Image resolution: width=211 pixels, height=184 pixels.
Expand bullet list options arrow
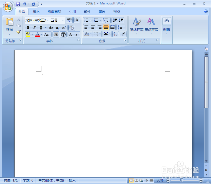click(91, 20)
